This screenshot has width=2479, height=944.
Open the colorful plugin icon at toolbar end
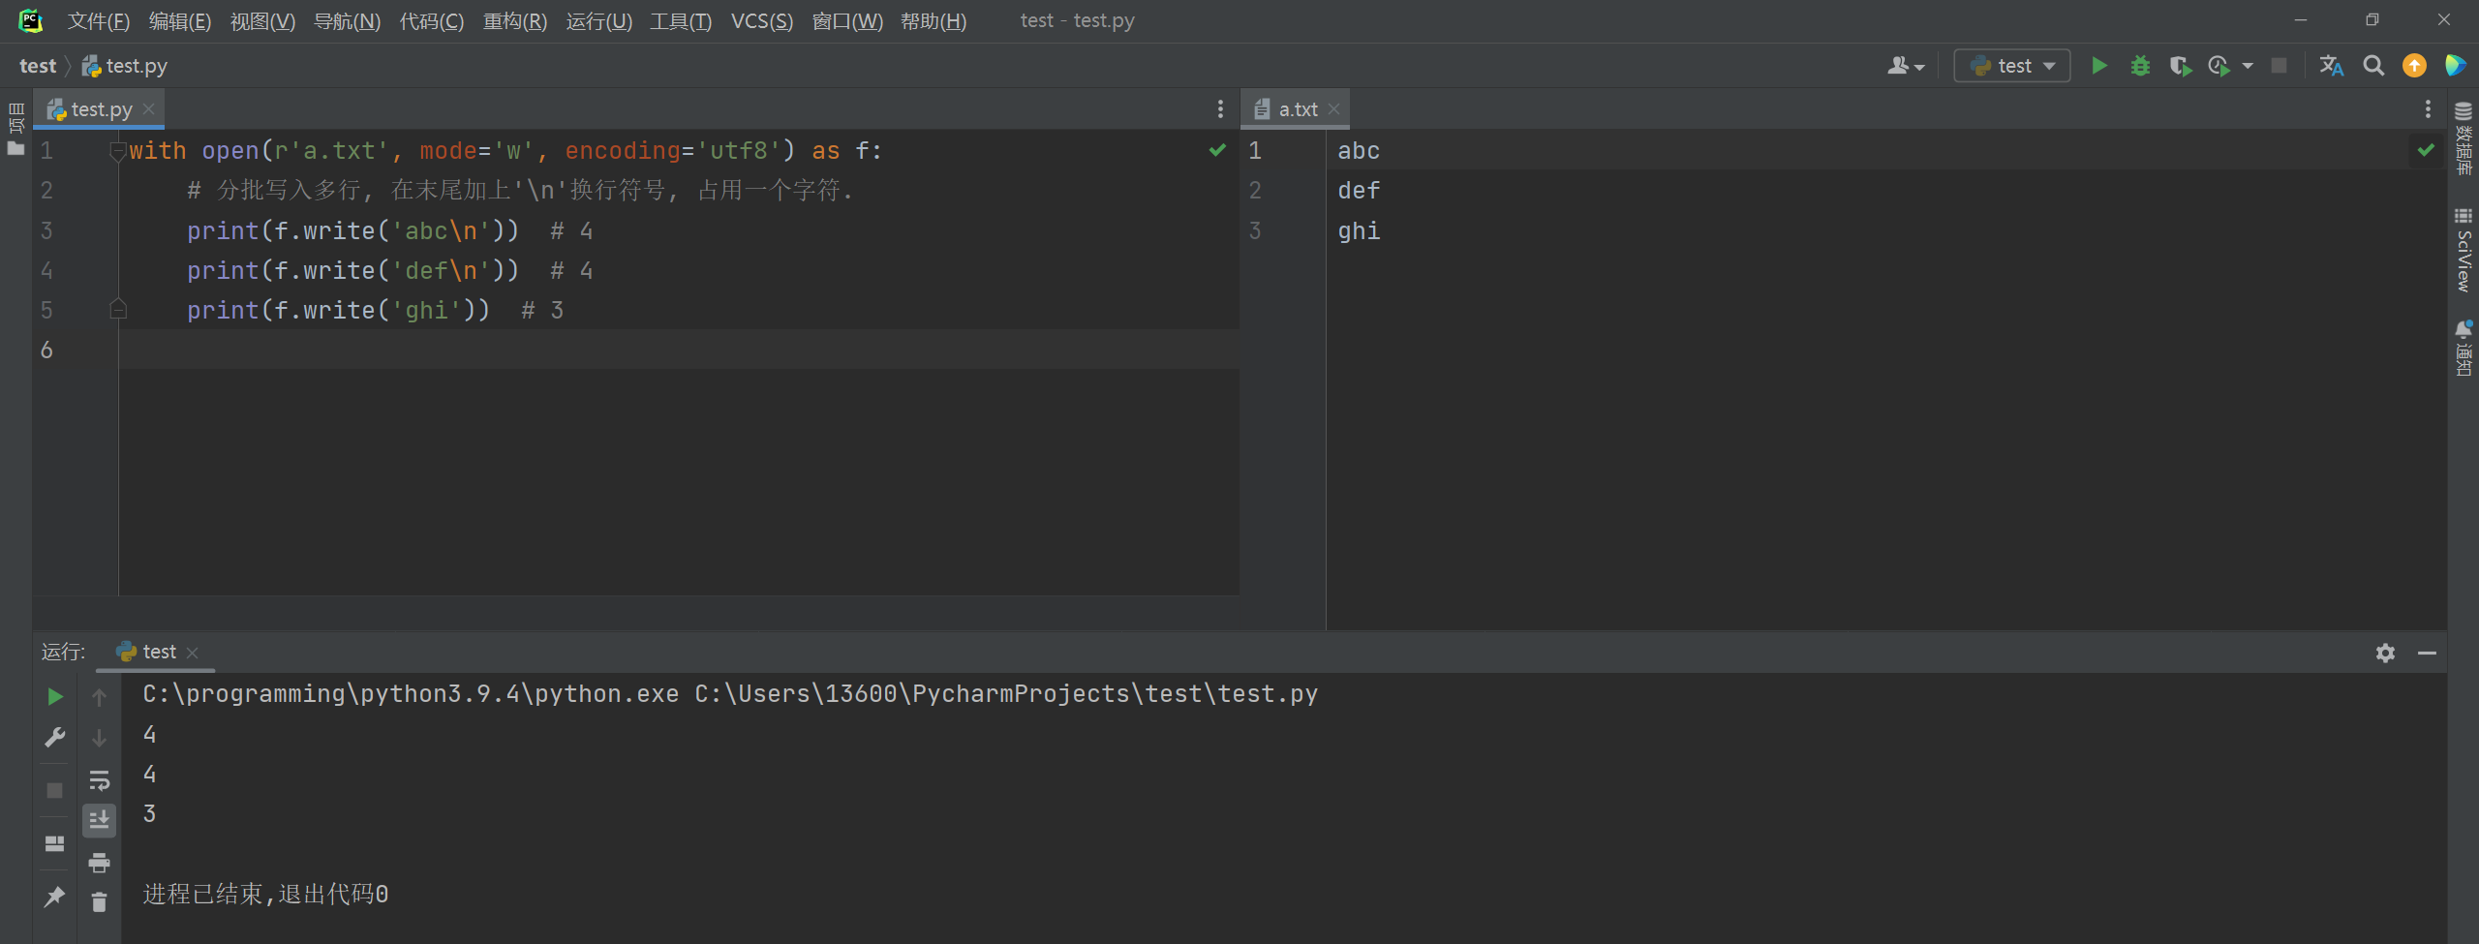pyautogui.click(x=2455, y=66)
